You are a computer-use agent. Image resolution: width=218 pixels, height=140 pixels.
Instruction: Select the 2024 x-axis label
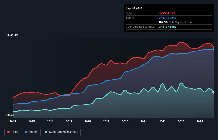pyautogui.click(x=200, y=121)
